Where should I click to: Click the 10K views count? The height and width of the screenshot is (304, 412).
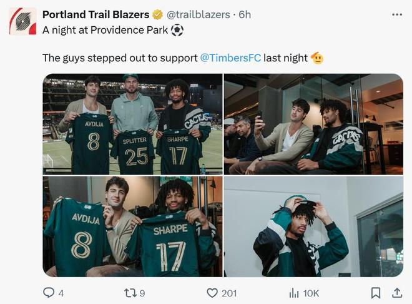click(311, 293)
